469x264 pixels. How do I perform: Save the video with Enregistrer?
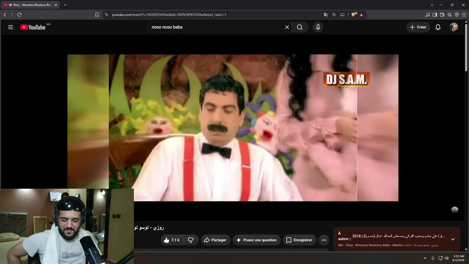point(299,240)
